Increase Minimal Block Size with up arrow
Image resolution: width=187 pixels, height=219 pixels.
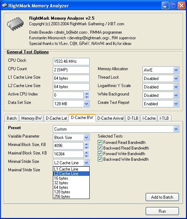coord(86,144)
